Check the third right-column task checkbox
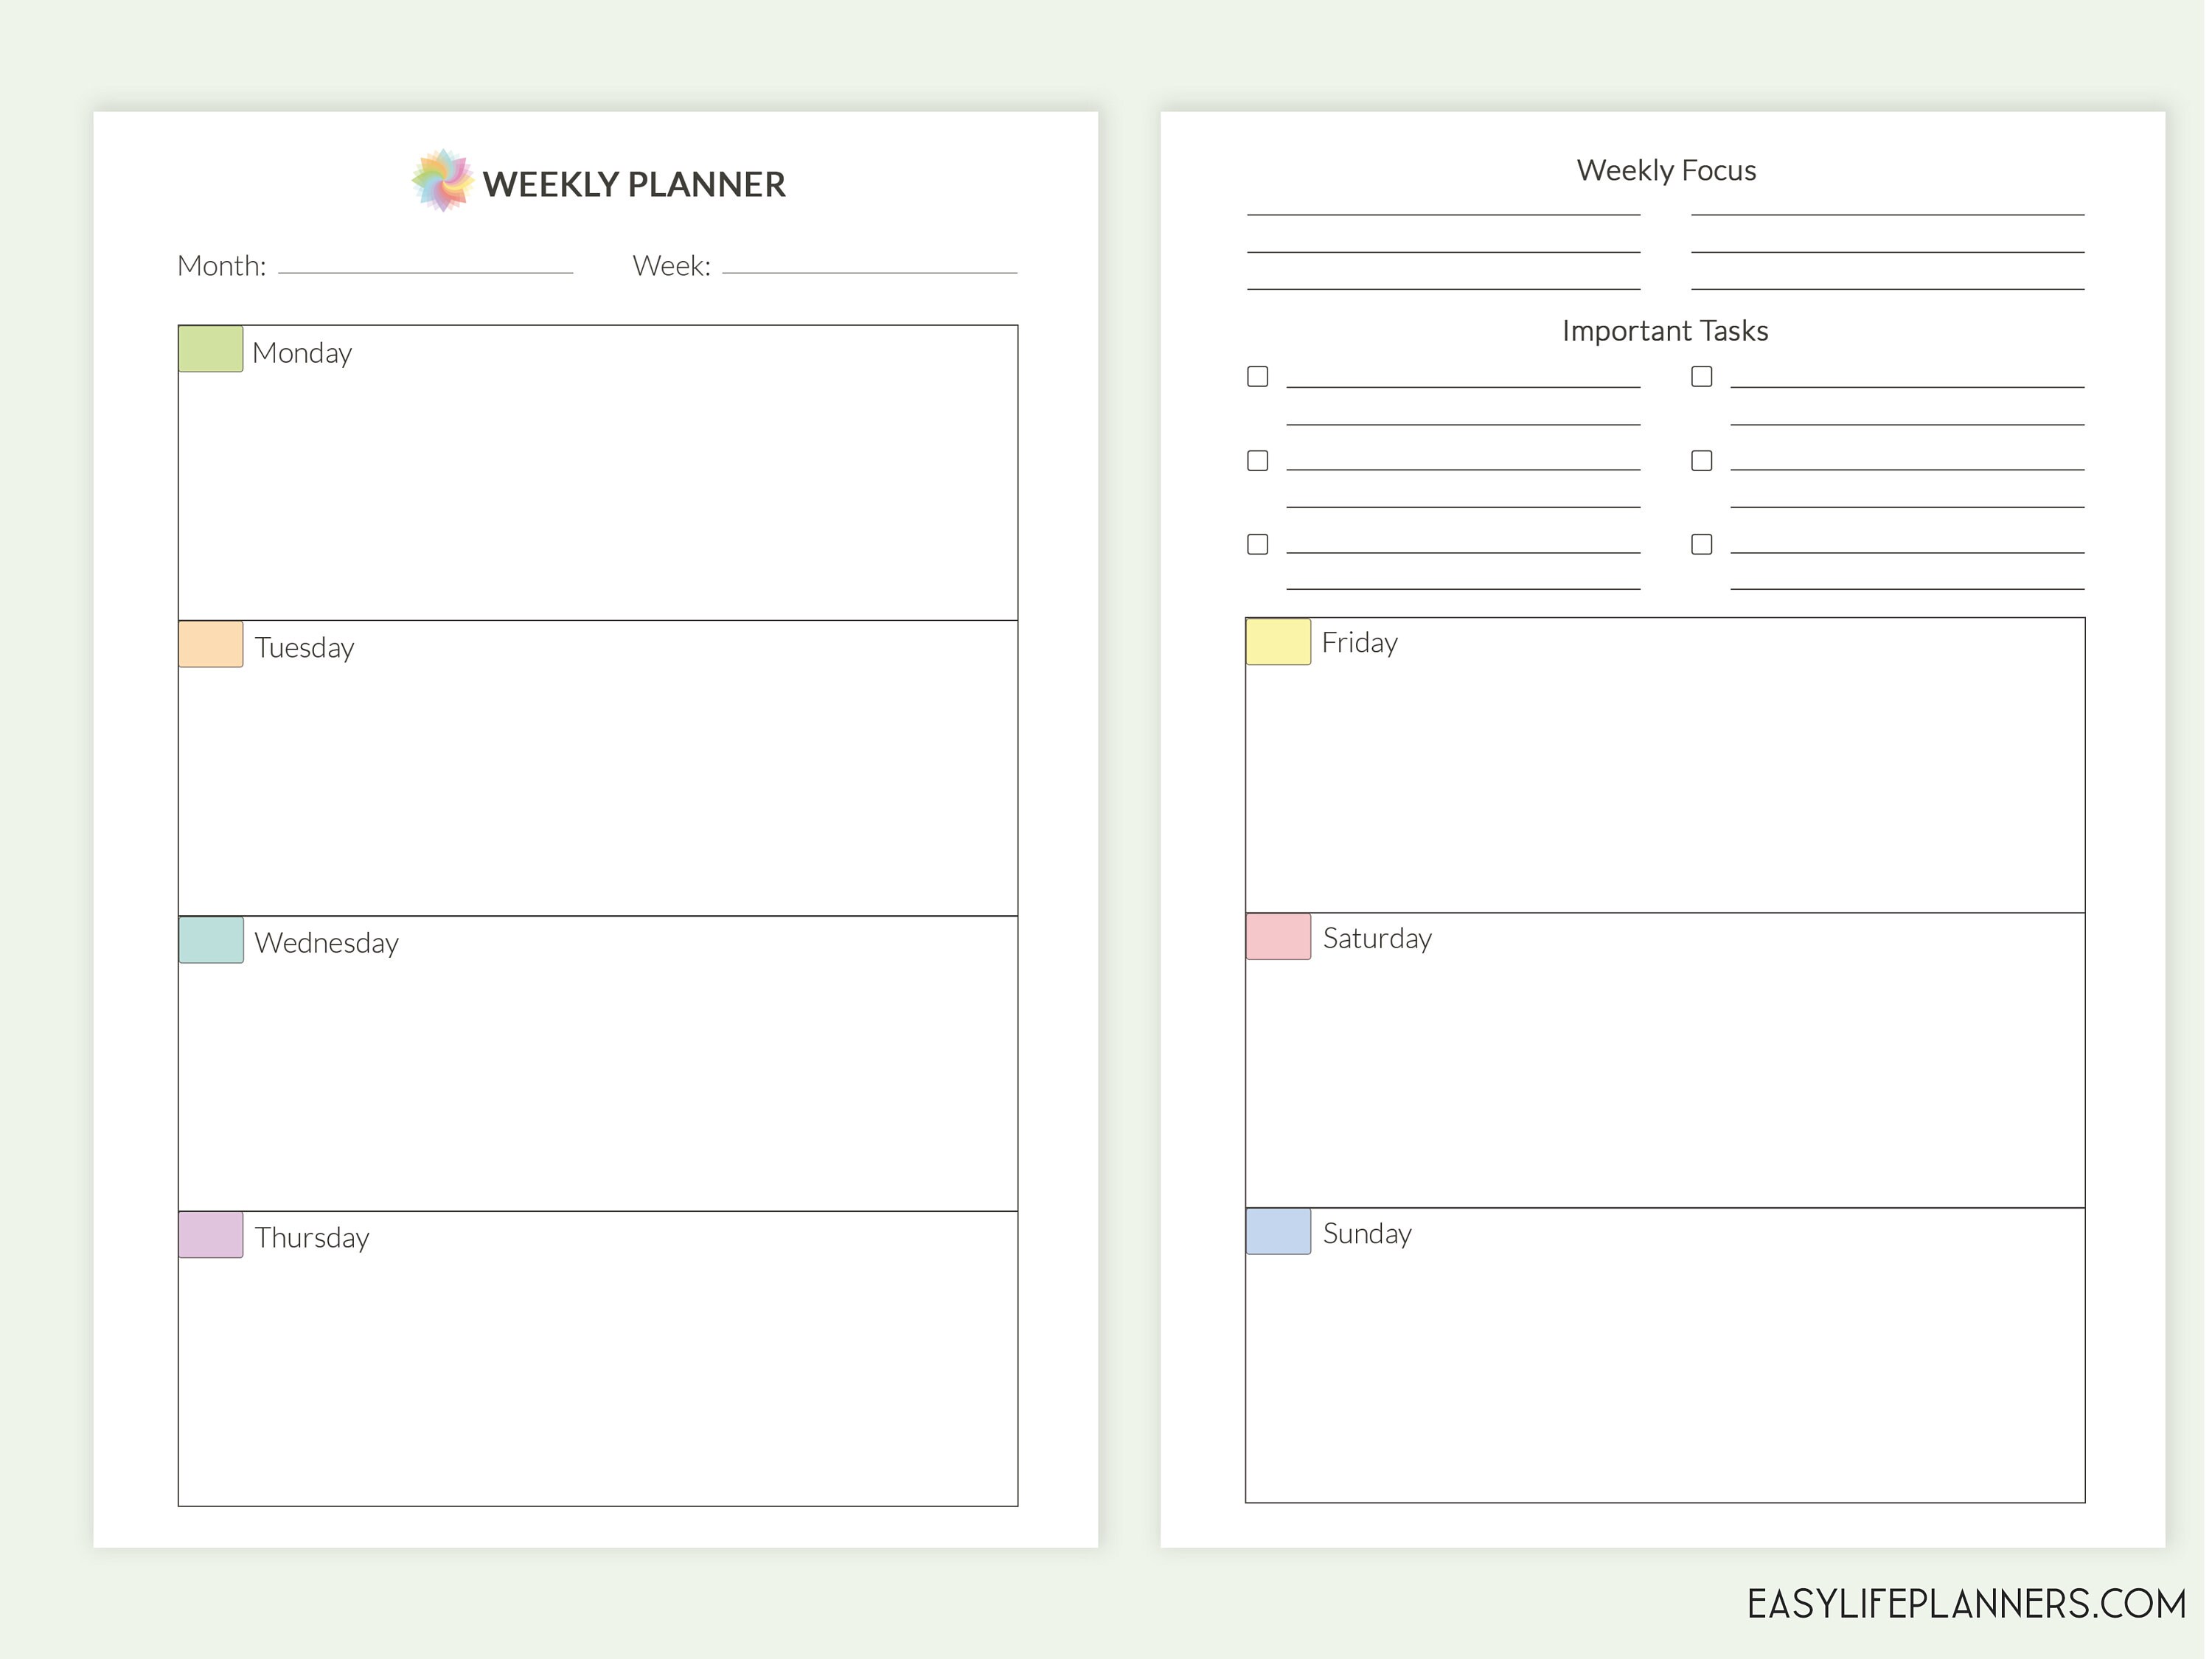 (x=1702, y=544)
